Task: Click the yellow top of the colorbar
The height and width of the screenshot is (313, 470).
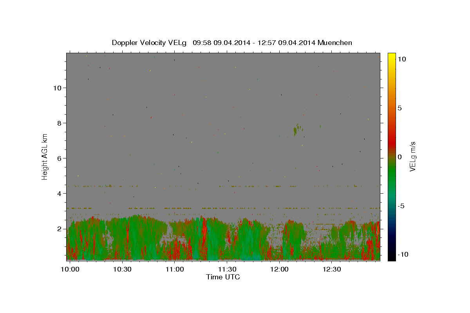Action: point(391,56)
